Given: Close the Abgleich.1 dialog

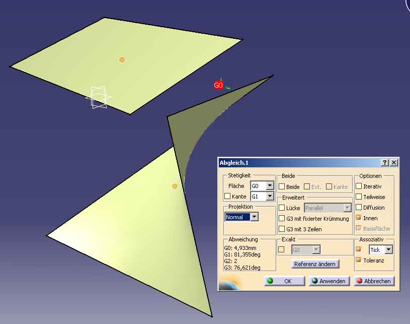Looking at the screenshot, I should coord(394,163).
